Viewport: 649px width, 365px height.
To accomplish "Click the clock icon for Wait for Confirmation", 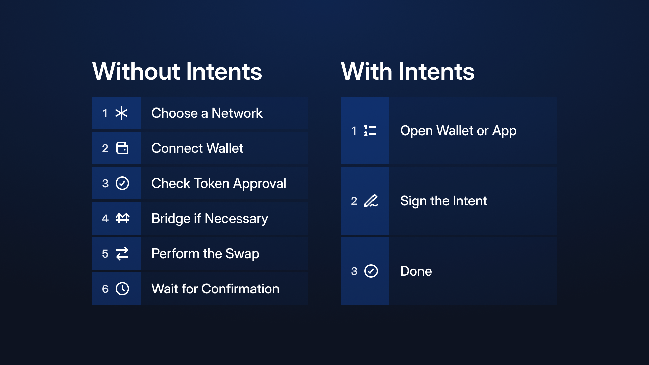I will [122, 289].
